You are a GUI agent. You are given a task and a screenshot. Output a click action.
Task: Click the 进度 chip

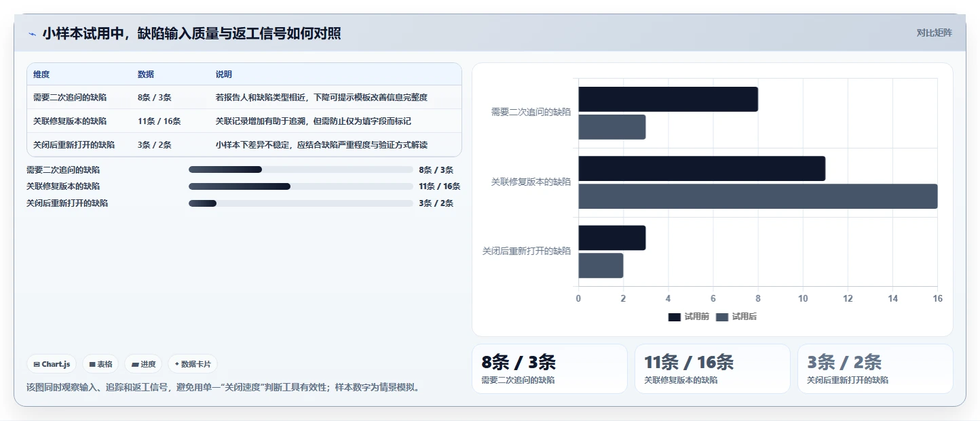pyautogui.click(x=143, y=364)
